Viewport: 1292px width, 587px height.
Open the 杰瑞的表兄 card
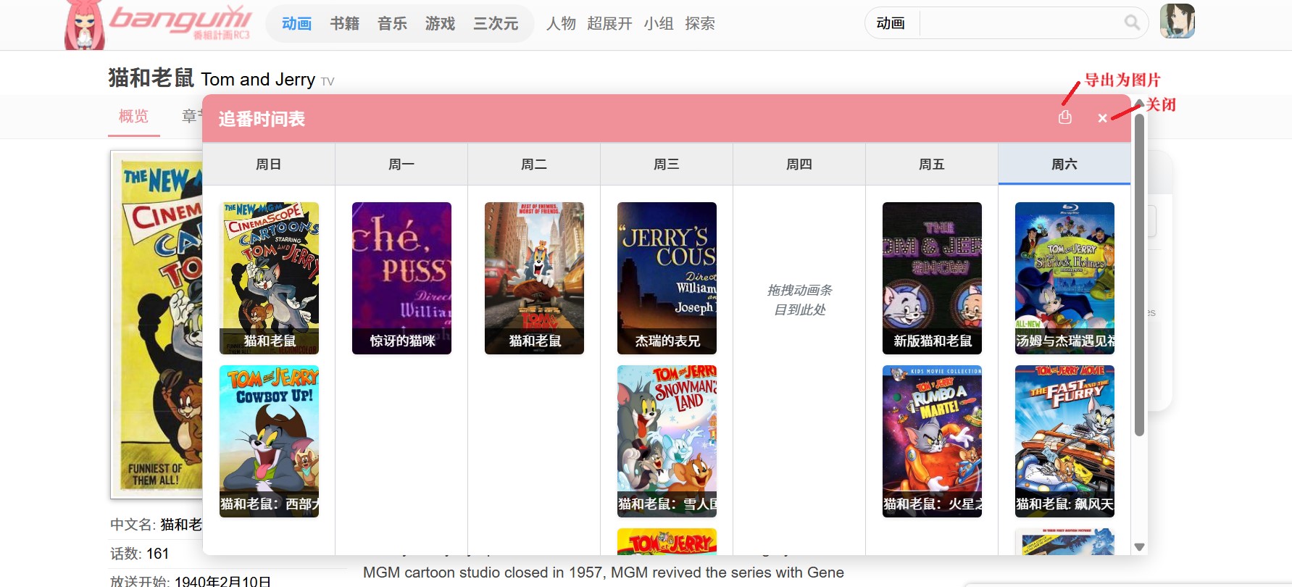click(667, 278)
